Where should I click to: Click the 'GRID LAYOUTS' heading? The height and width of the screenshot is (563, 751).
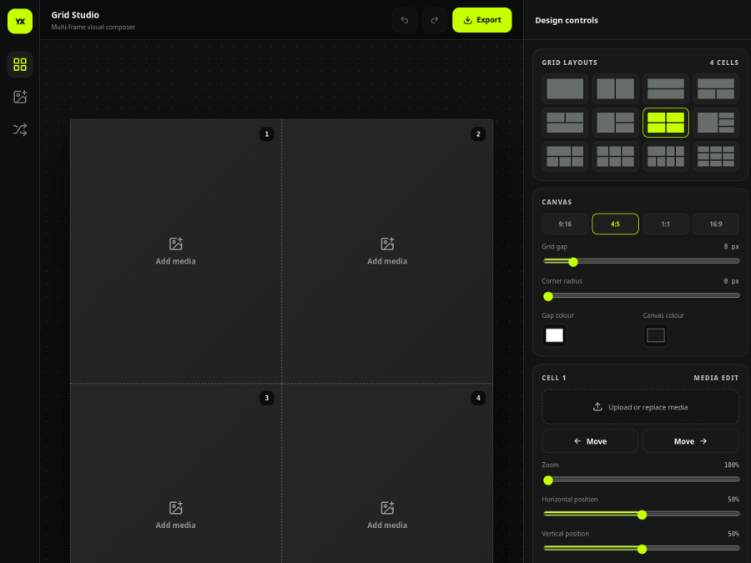pyautogui.click(x=569, y=63)
